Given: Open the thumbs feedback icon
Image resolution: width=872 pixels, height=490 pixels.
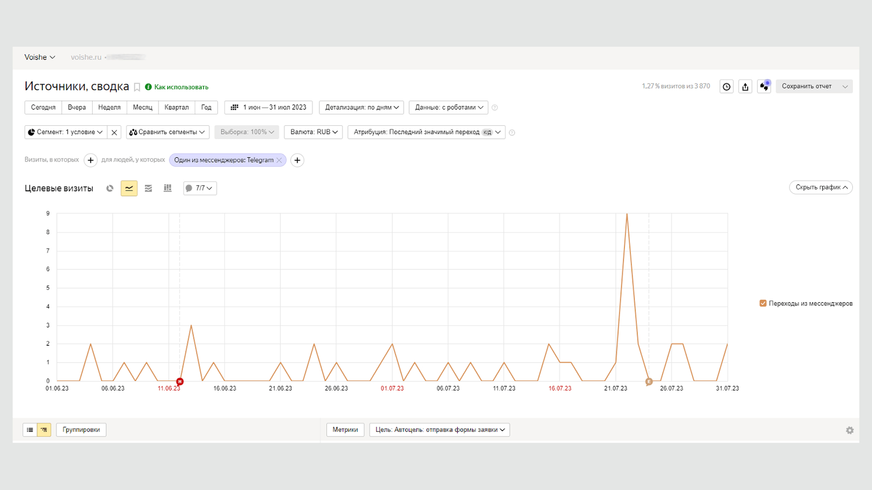Looking at the screenshot, I should [x=764, y=87].
